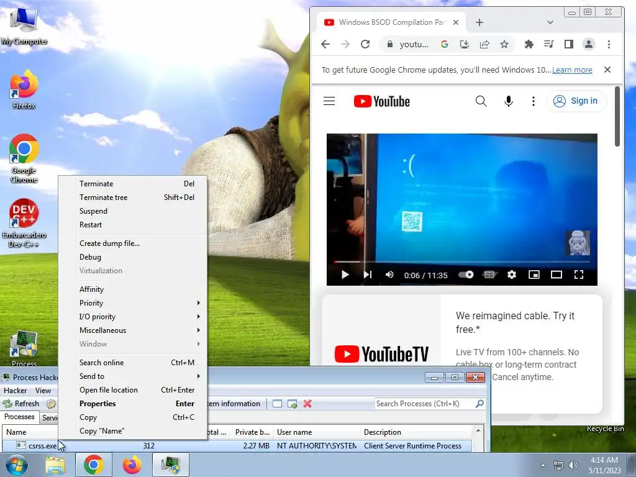The height and width of the screenshot is (477, 636).
Task: Click the install/download icon in address bar
Action: [465, 44]
